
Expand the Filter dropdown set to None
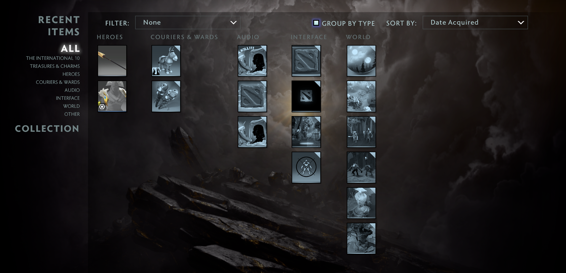(188, 23)
